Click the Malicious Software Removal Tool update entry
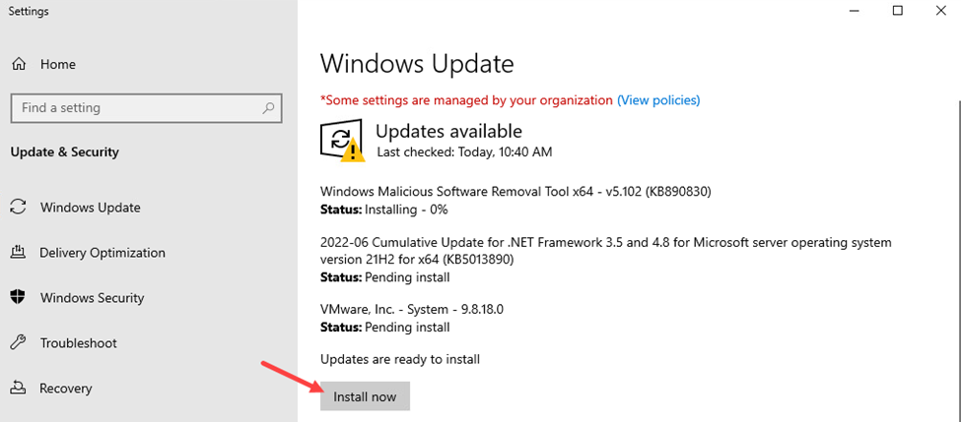This screenshot has width=961, height=422. tap(515, 192)
